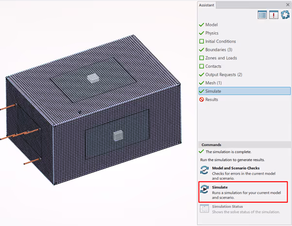
Task: Click the lowest copper pipe on the box
Action: tap(32, 161)
